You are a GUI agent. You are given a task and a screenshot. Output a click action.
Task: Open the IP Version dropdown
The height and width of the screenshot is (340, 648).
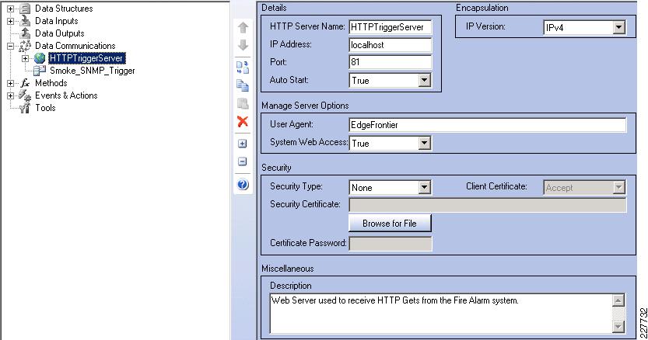[x=618, y=27]
